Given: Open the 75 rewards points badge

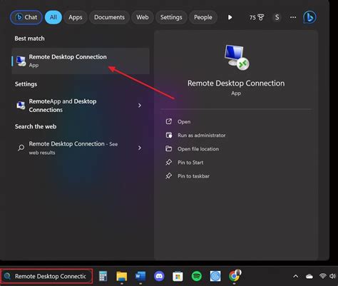Looking at the screenshot, I should pyautogui.click(x=257, y=17).
